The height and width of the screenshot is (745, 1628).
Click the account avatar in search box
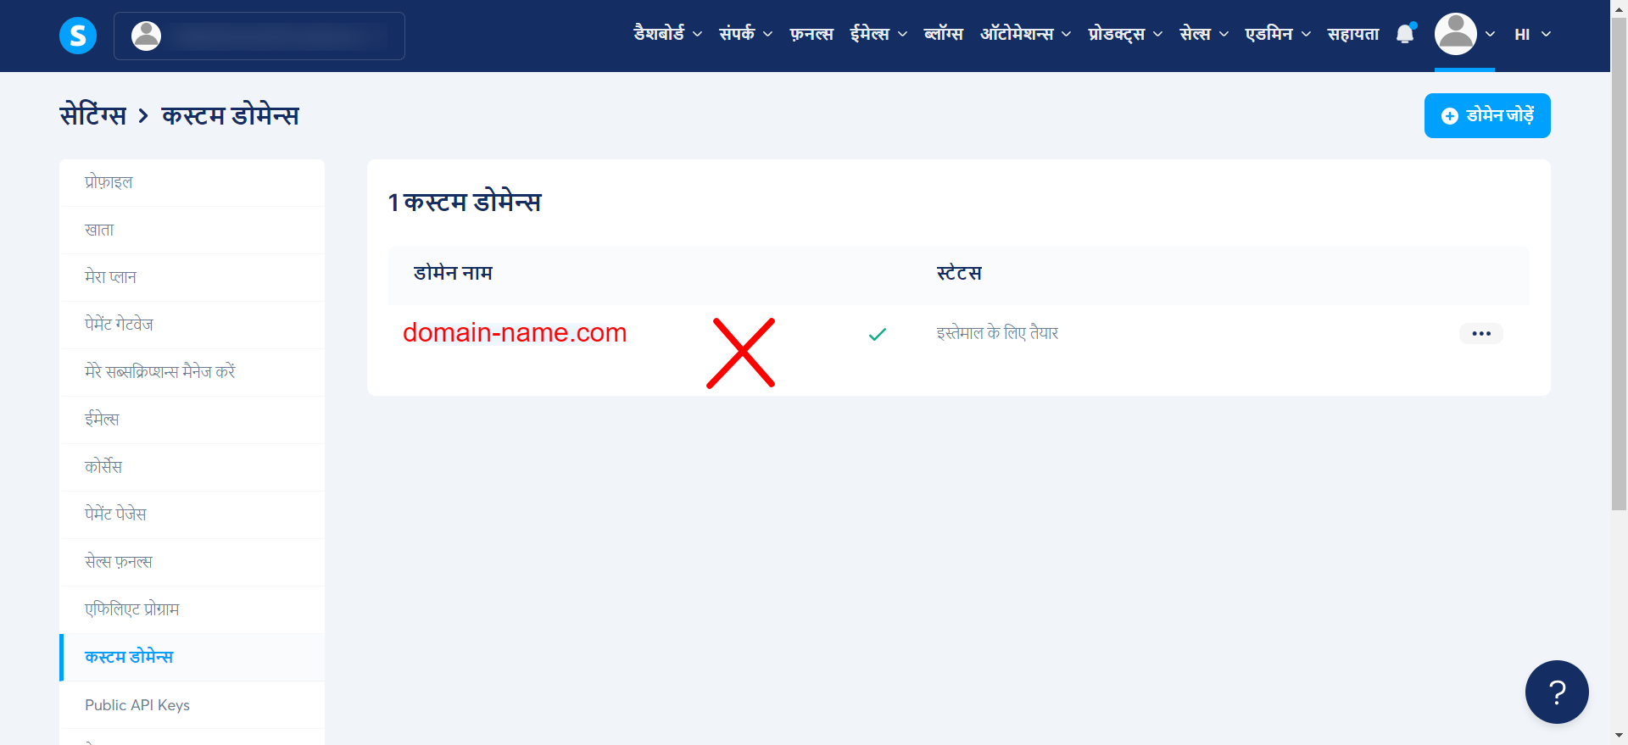(147, 36)
